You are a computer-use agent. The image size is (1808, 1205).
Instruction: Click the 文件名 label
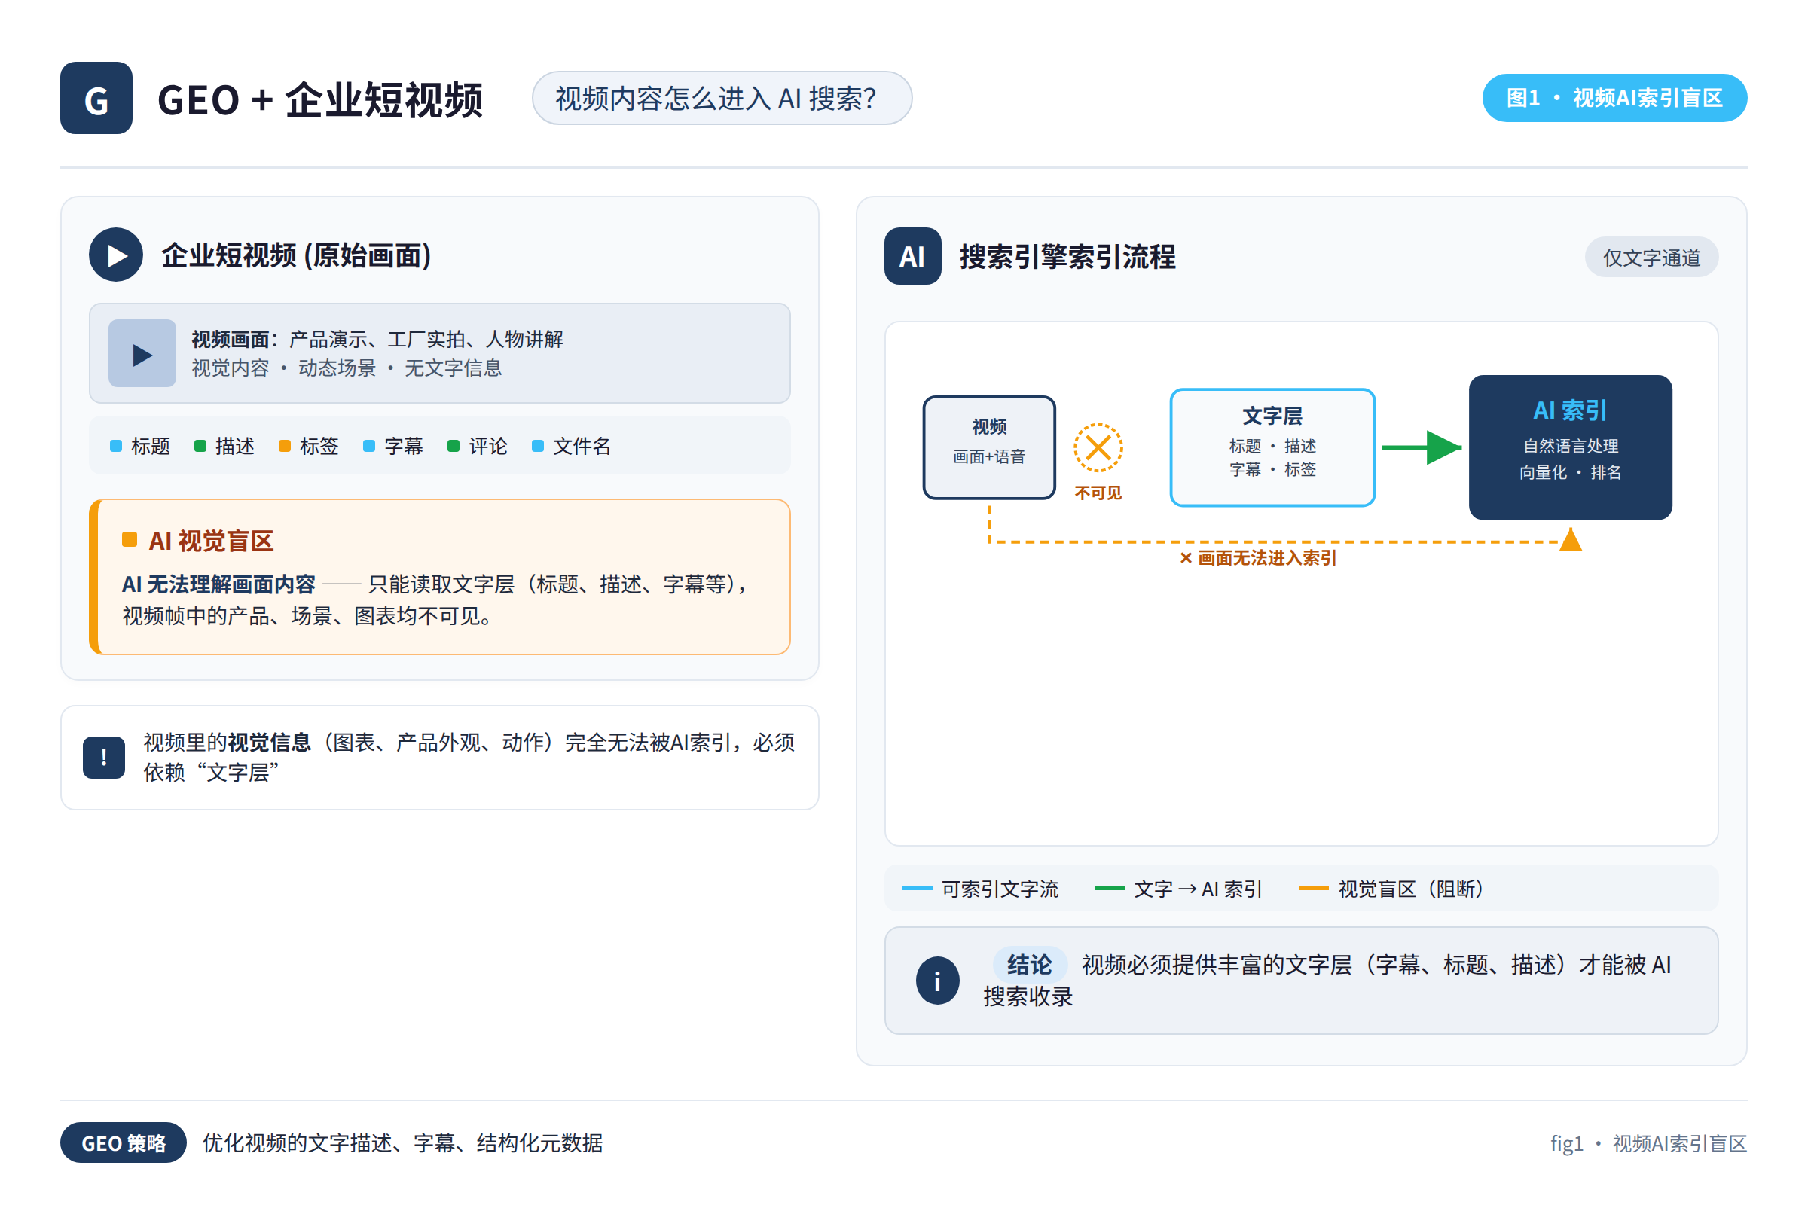[582, 447]
